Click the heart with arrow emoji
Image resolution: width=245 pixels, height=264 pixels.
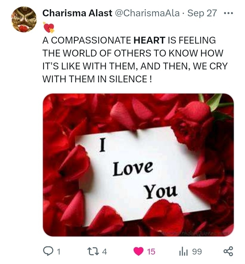click(49, 27)
